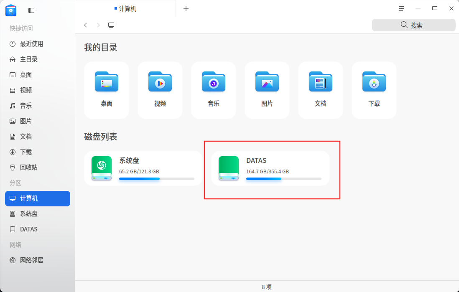Image resolution: width=459 pixels, height=292 pixels.
Task: Click the file manager app logo
Action: [11, 10]
